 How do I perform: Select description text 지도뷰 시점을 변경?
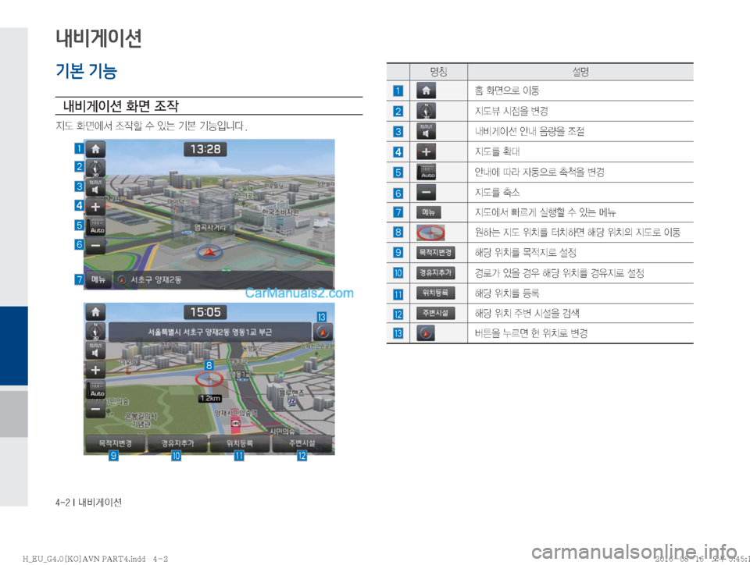[511, 111]
